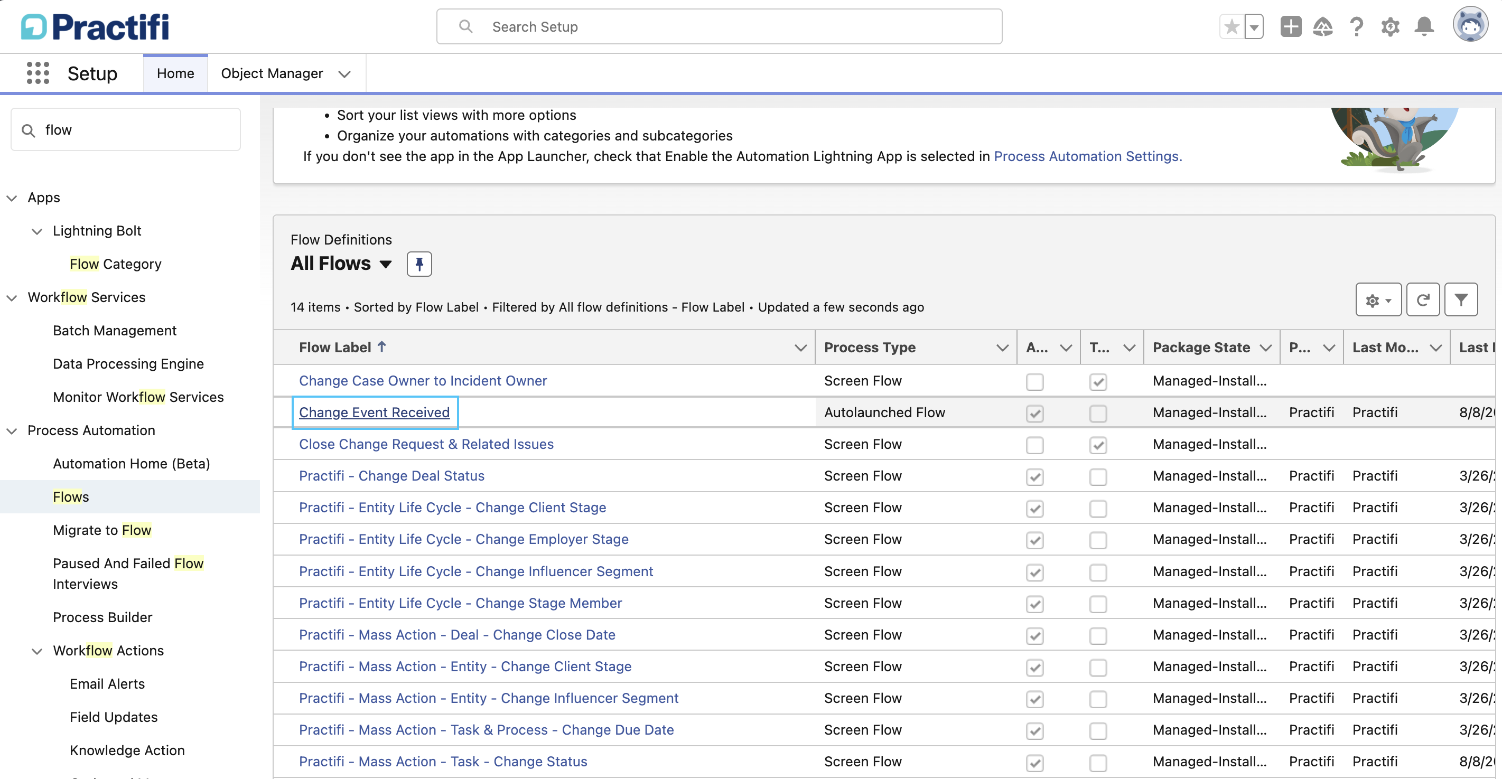Open Monitor Workflow Services item
Viewport: 1502px width, 779px height.
138,397
